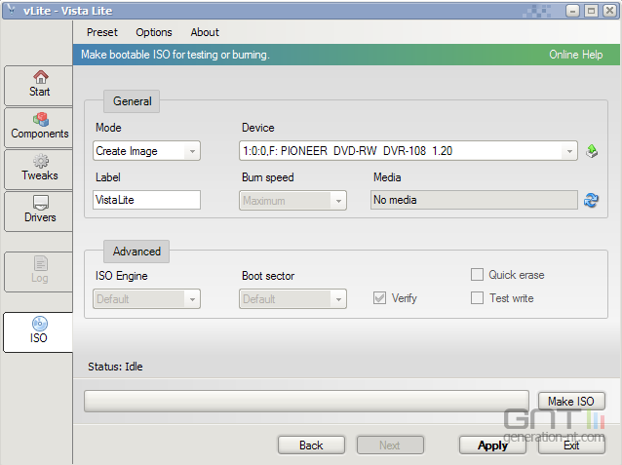Click the Status: Idle text
Screen dimensions: 622x465
tap(115, 367)
